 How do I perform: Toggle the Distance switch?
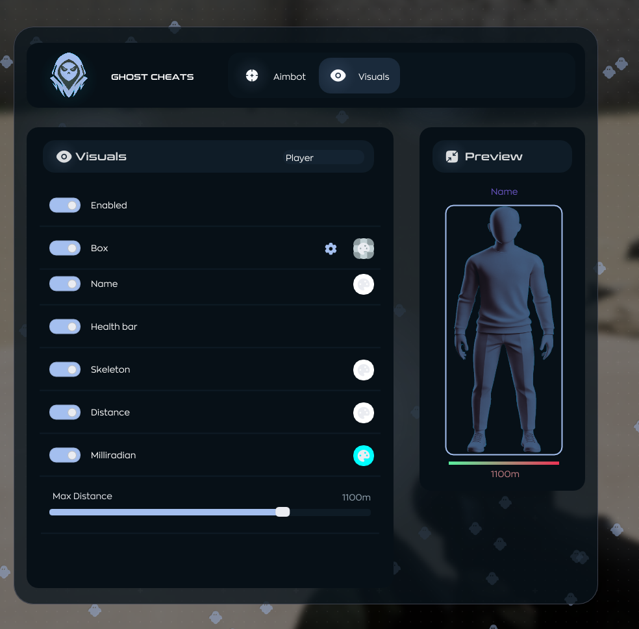pos(65,412)
